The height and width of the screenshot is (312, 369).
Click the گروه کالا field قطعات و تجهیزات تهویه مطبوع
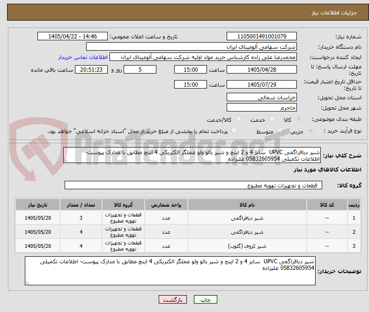193,185
